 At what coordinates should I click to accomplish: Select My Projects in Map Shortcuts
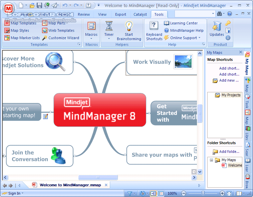click(x=228, y=95)
